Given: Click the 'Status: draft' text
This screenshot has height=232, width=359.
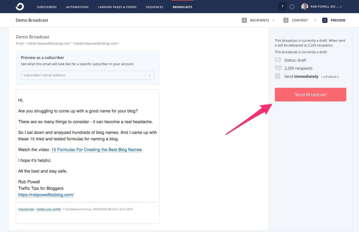Looking at the screenshot, I should pyautogui.click(x=295, y=60).
